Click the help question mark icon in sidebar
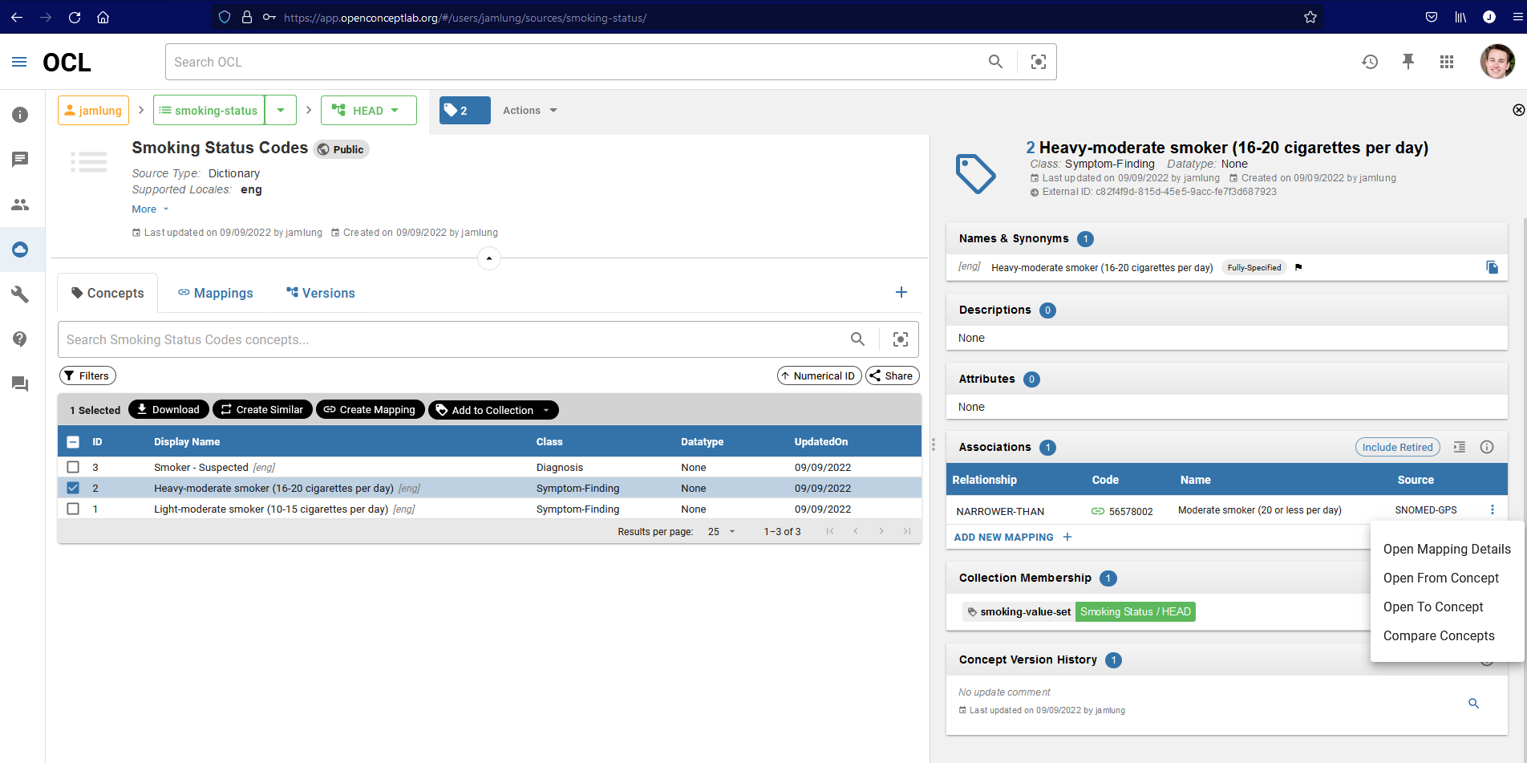Image resolution: width=1527 pixels, height=763 pixels. click(19, 339)
